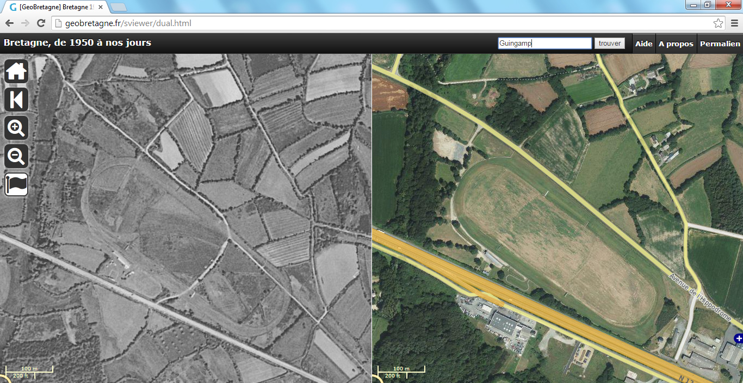Image resolution: width=743 pixels, height=383 pixels.
Task: Click the Permalien link
Action: click(x=720, y=44)
